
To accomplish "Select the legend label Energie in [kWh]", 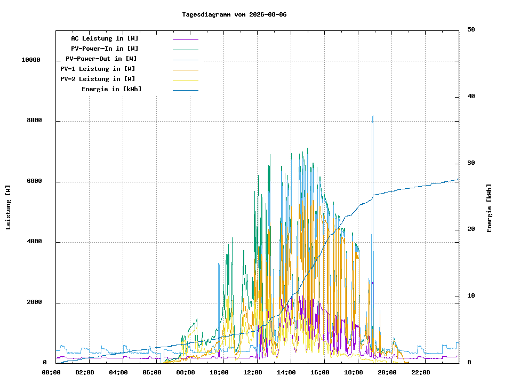I will 111,89.
